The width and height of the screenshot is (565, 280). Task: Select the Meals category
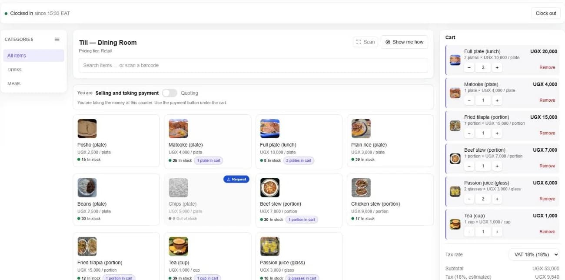(x=33, y=83)
